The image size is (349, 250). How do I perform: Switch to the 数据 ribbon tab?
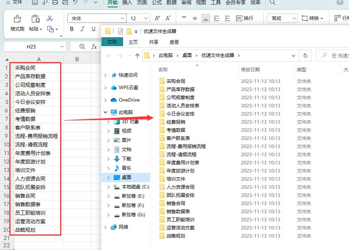tap(171, 2)
